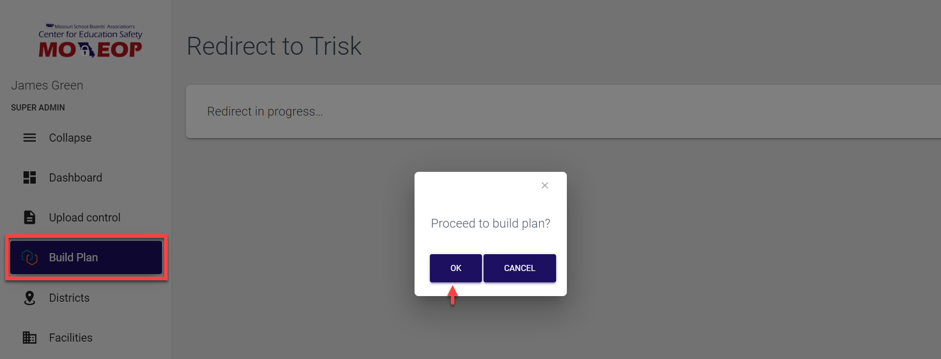Click the Districts map pin icon
Viewport: 941px width, 359px height.
pos(30,298)
